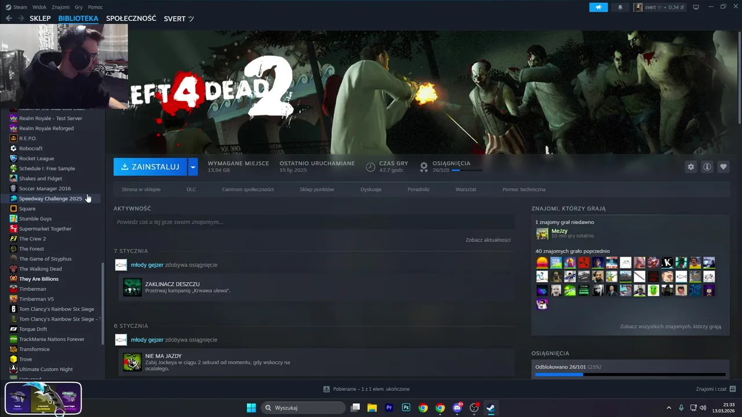Open Friends and chat icon

[x=733, y=389]
